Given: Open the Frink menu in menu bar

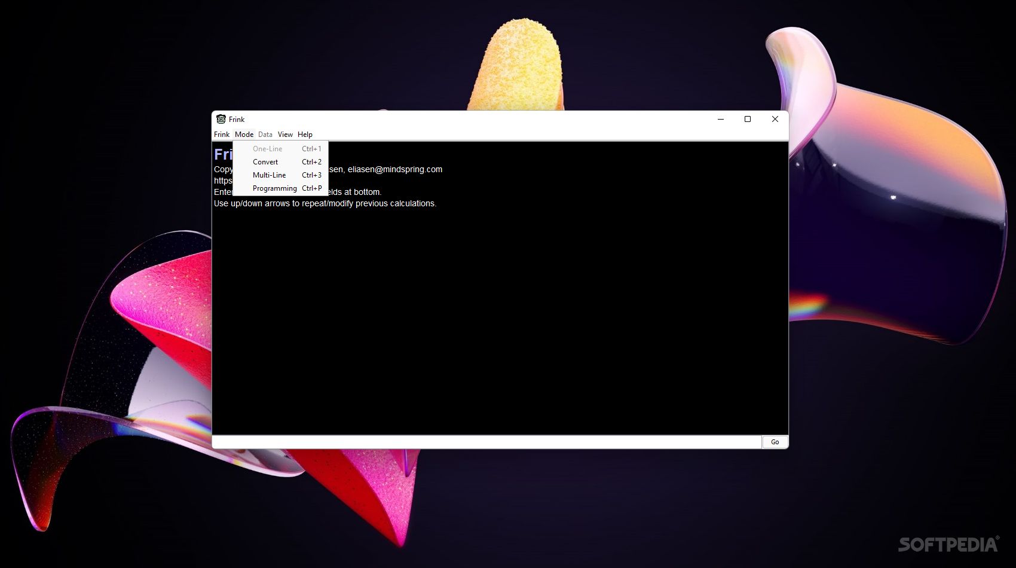Looking at the screenshot, I should click(x=221, y=135).
